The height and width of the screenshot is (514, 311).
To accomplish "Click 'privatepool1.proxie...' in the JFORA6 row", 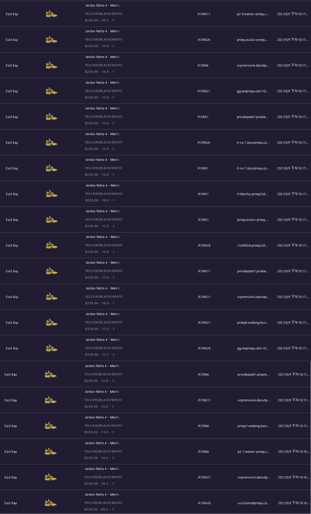I will (253, 374).
